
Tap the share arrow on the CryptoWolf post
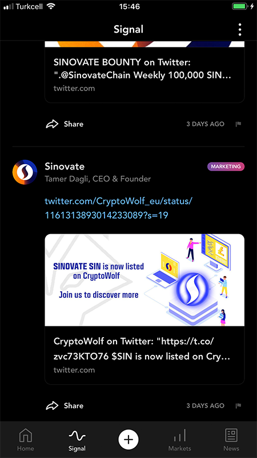(52, 405)
